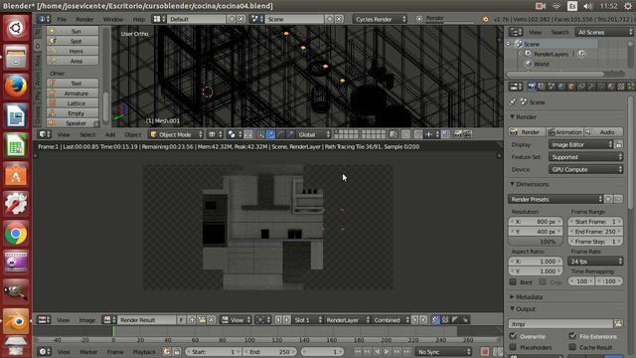The image size is (636, 358).
Task: Click the End Frame 250 field
Action: (595, 232)
